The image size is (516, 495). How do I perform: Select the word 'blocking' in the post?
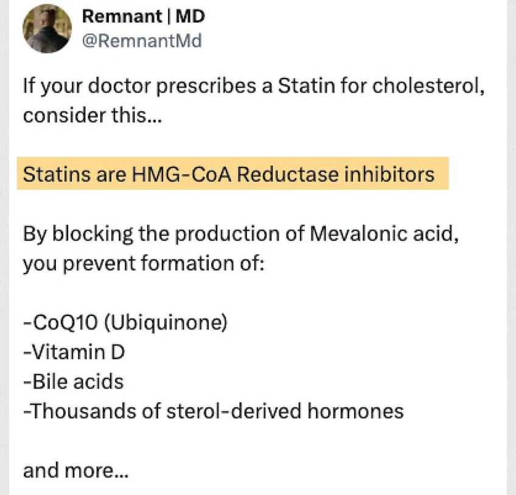point(92,234)
